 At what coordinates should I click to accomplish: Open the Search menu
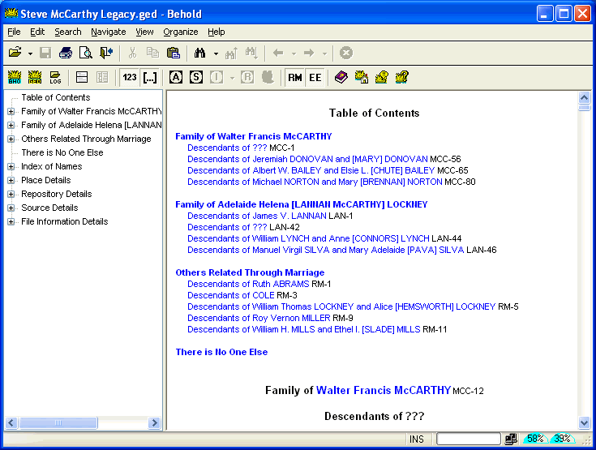coord(68,32)
